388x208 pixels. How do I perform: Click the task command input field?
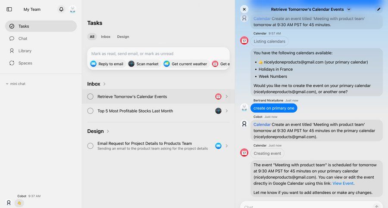[158, 54]
